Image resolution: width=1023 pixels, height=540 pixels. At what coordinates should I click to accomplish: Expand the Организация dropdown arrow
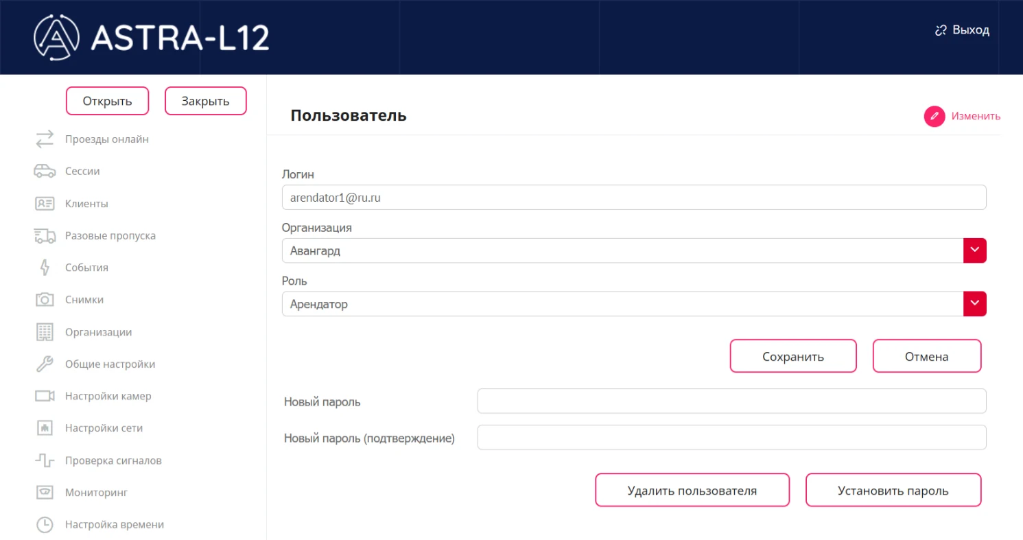coord(975,250)
